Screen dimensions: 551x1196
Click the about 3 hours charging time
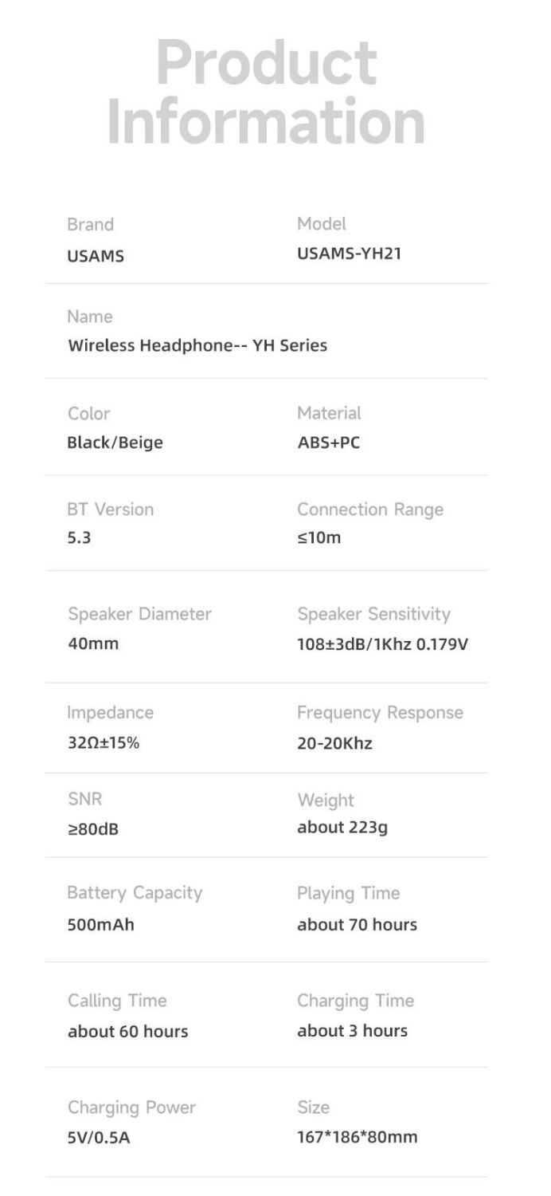tap(352, 1031)
